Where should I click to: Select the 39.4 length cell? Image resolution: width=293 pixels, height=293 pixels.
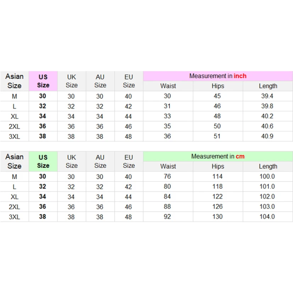point(268,96)
